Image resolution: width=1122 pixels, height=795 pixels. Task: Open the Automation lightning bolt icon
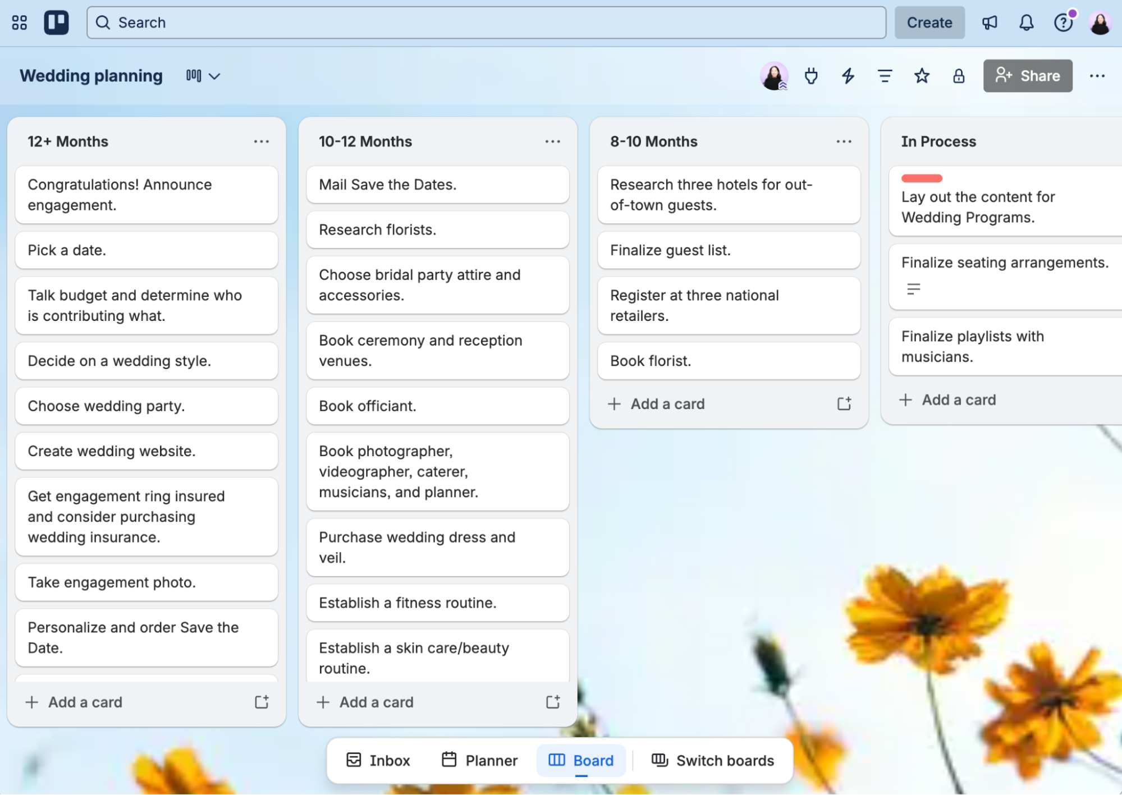(x=848, y=76)
